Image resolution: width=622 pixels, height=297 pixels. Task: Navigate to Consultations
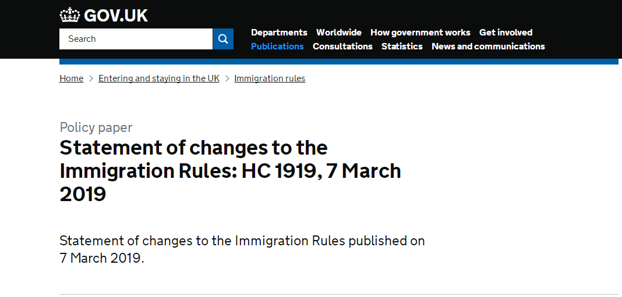coord(342,46)
